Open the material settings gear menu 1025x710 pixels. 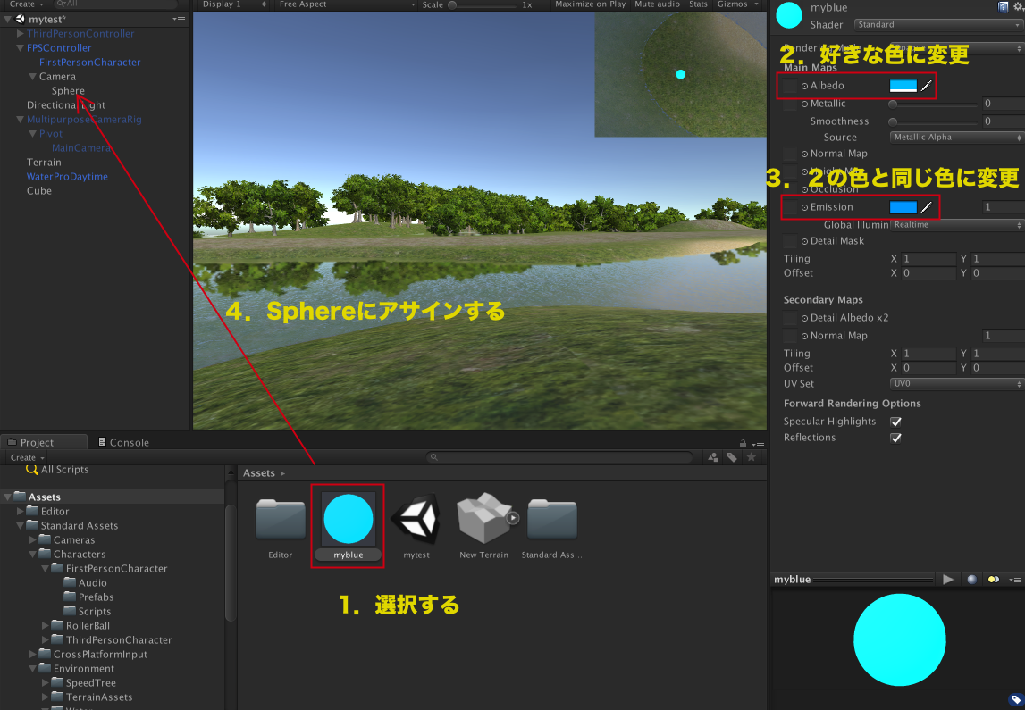click(x=1019, y=7)
